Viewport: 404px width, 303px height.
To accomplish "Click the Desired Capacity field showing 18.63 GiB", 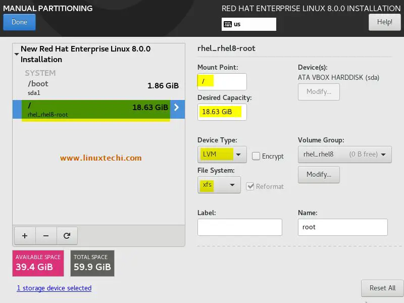I will point(222,112).
